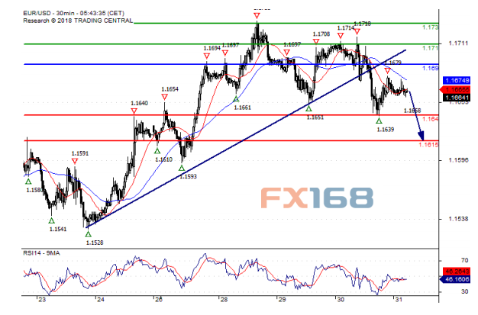The width and height of the screenshot is (478, 315).
Task: Click the 1.1639 low price label
Action: pos(386,130)
